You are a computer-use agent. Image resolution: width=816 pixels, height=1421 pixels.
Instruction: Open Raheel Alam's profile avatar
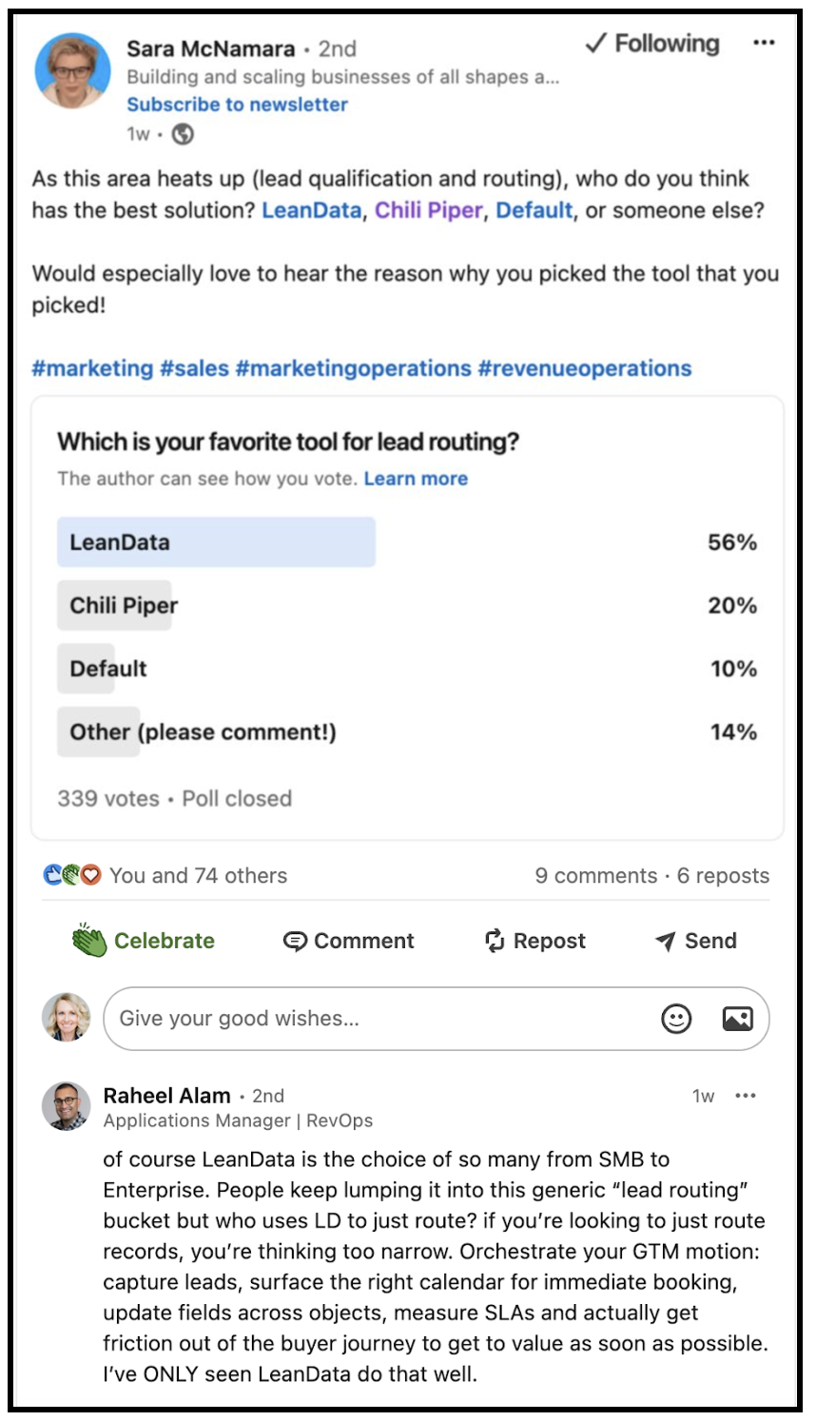click(66, 1105)
